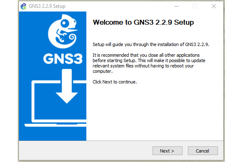This screenshot has height=162, width=243.
Task: Click the 'Click Next to continue.' text
Action: (x=115, y=82)
